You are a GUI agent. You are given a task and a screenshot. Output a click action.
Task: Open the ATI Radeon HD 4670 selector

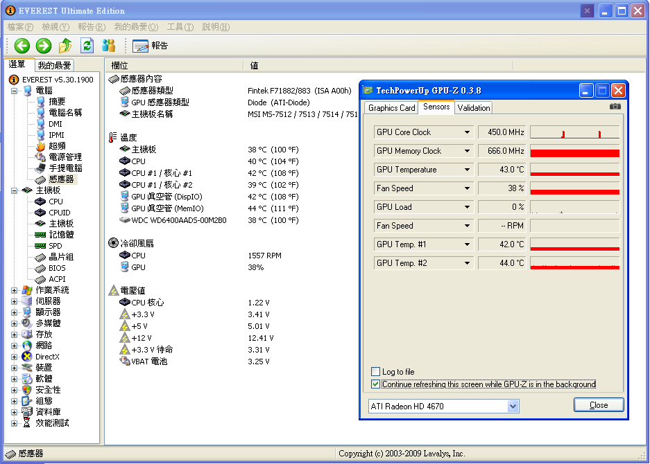[x=443, y=407]
